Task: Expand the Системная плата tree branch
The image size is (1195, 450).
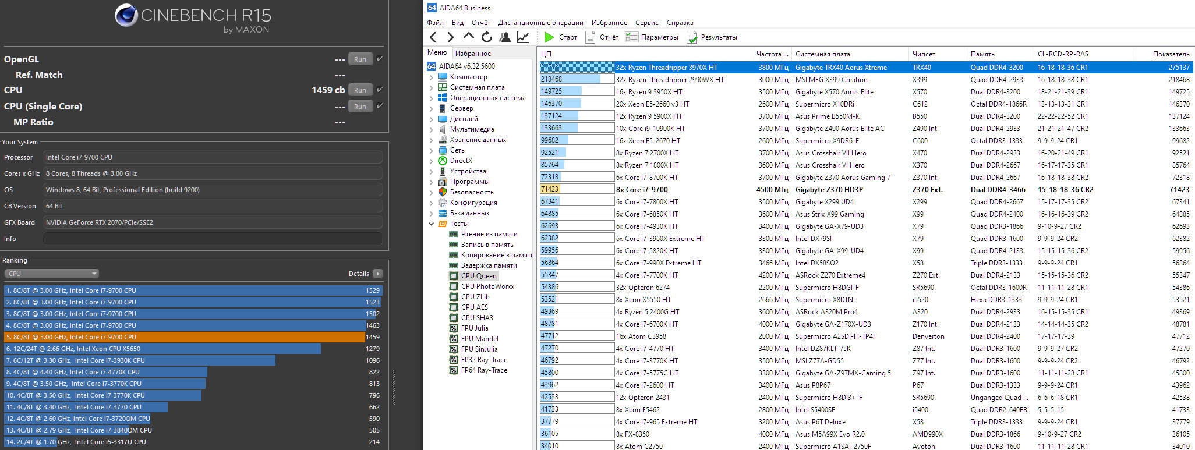Action: point(432,87)
